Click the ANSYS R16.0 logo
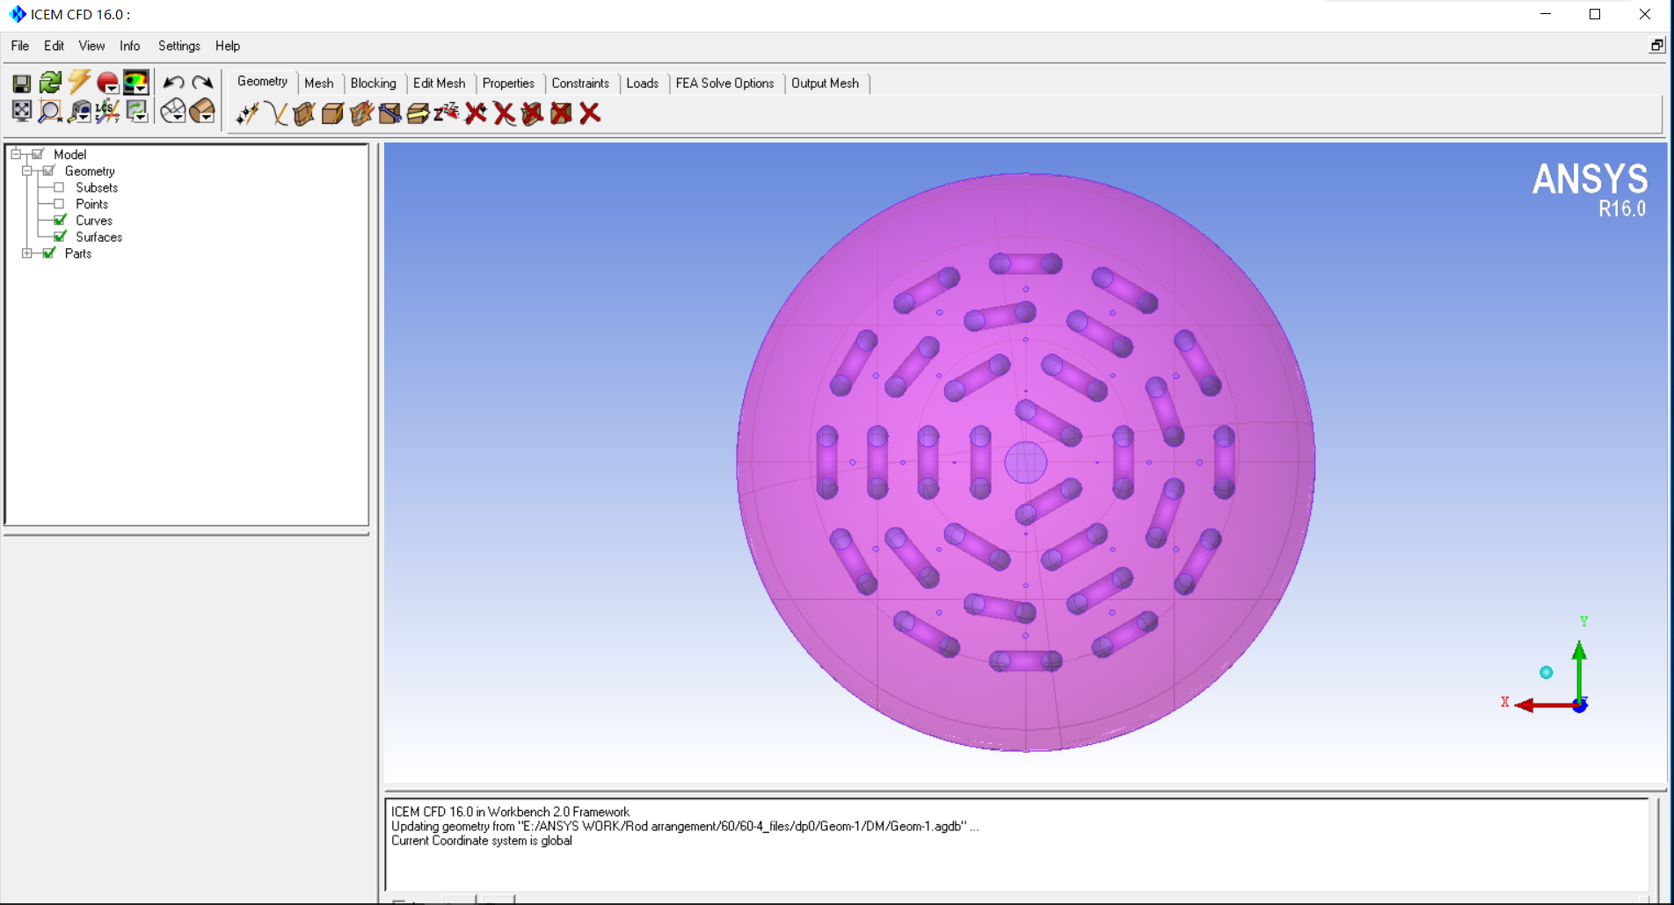Viewport: 1674px width, 905px height. click(x=1590, y=188)
